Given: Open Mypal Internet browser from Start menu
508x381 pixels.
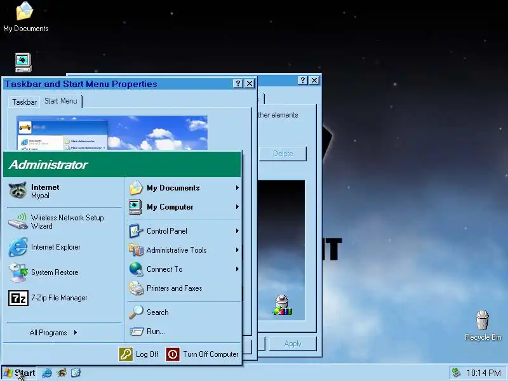Looking at the screenshot, I should click(x=64, y=191).
